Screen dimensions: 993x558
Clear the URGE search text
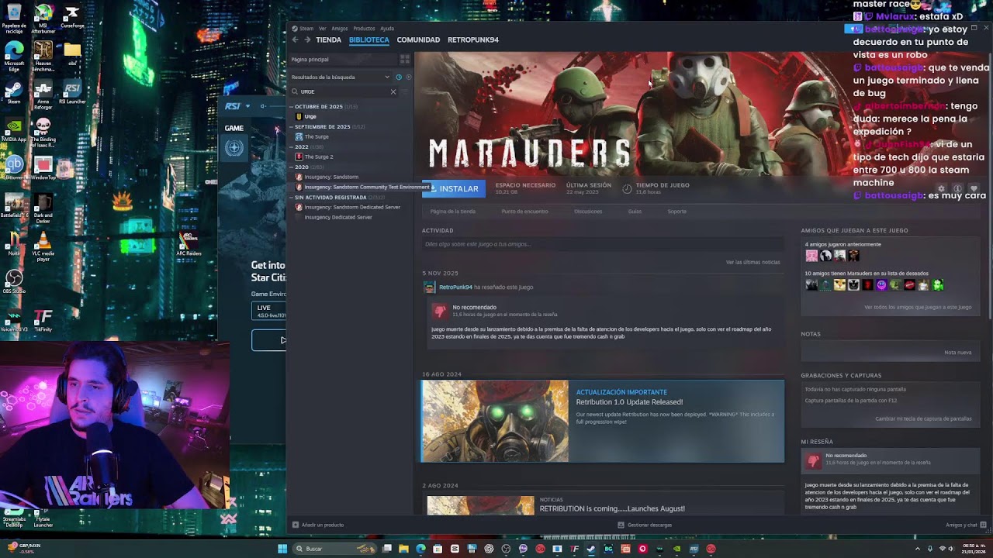[x=393, y=91]
